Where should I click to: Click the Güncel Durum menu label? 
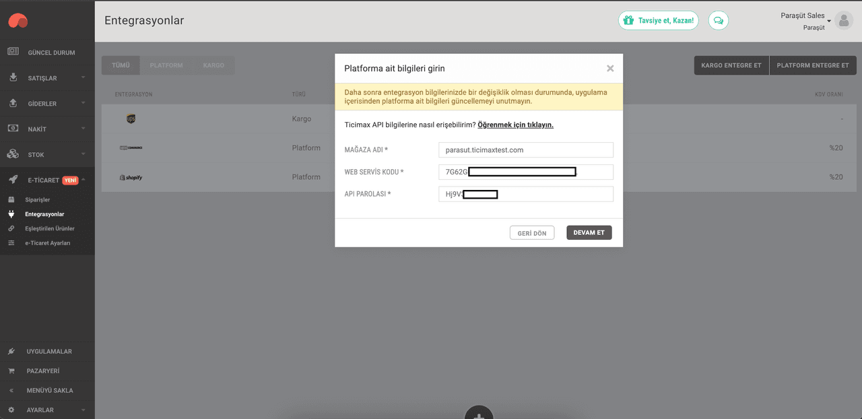[x=51, y=53]
